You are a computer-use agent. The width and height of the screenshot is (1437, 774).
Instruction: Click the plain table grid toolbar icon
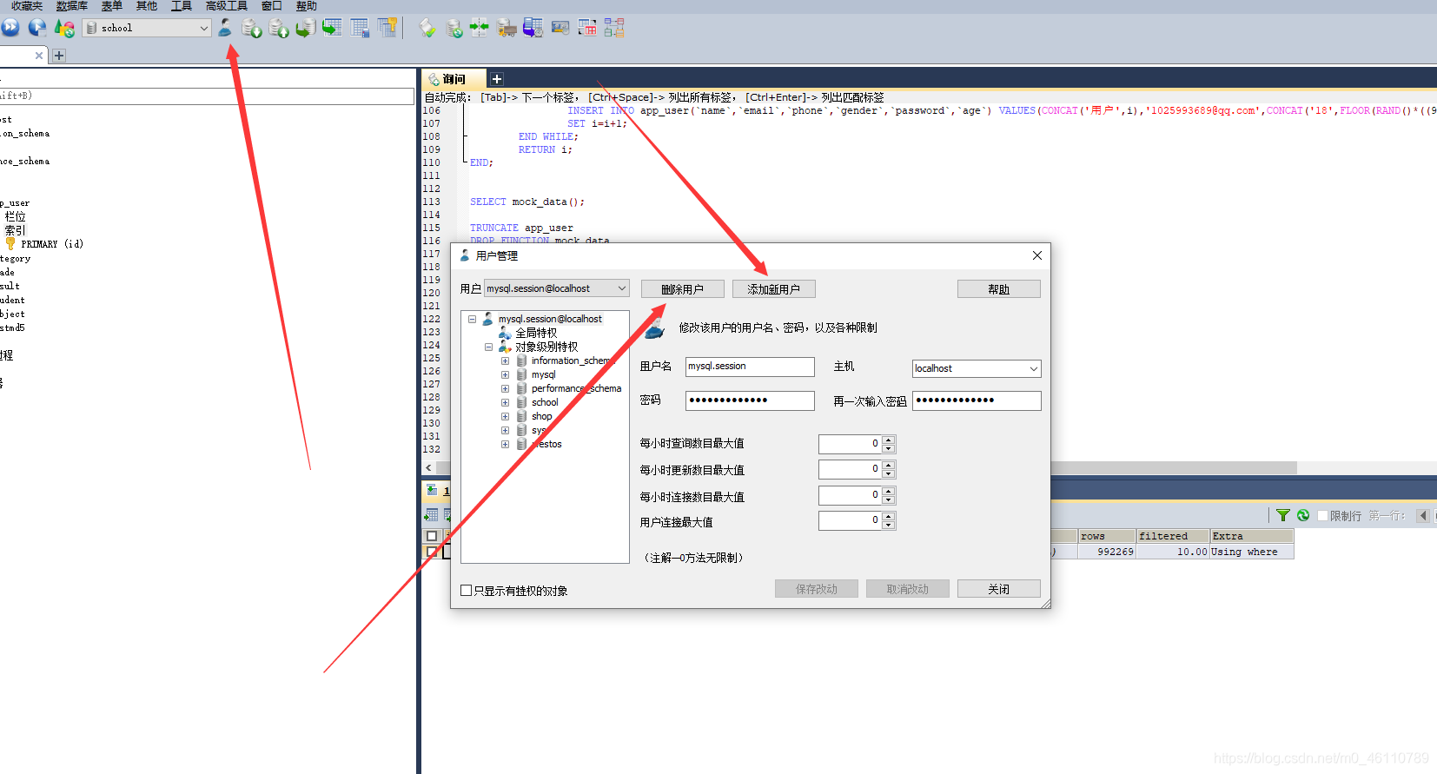coord(360,28)
